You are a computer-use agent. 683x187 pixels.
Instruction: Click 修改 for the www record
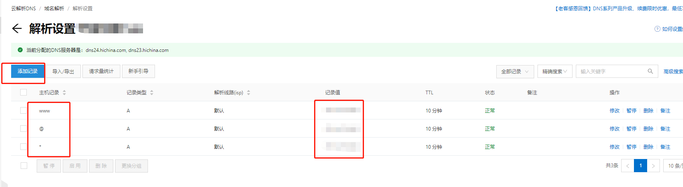(614, 111)
